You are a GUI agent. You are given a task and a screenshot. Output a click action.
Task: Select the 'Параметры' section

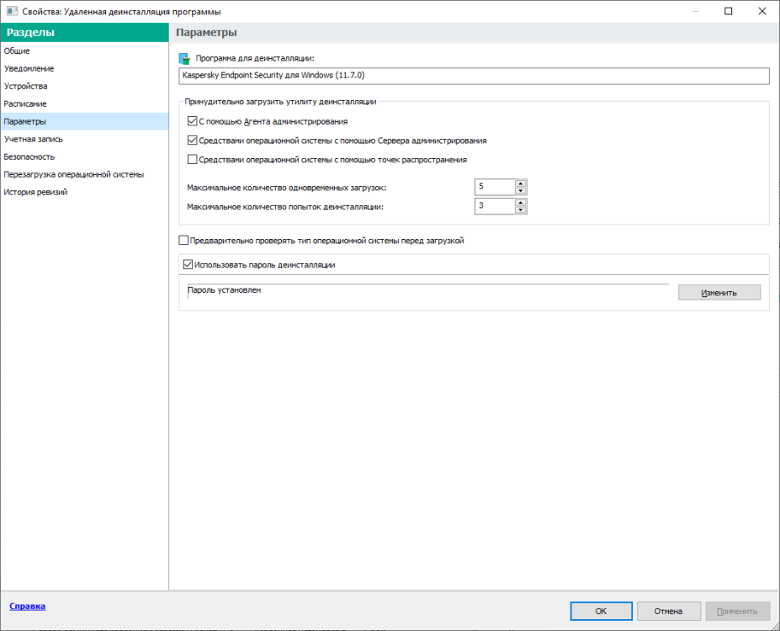[85, 121]
